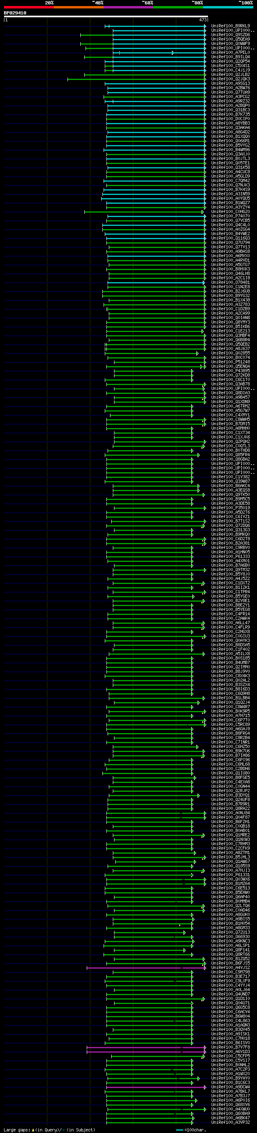
Task: Open hit UniRef100_A3IN59
Action: point(230,194)
